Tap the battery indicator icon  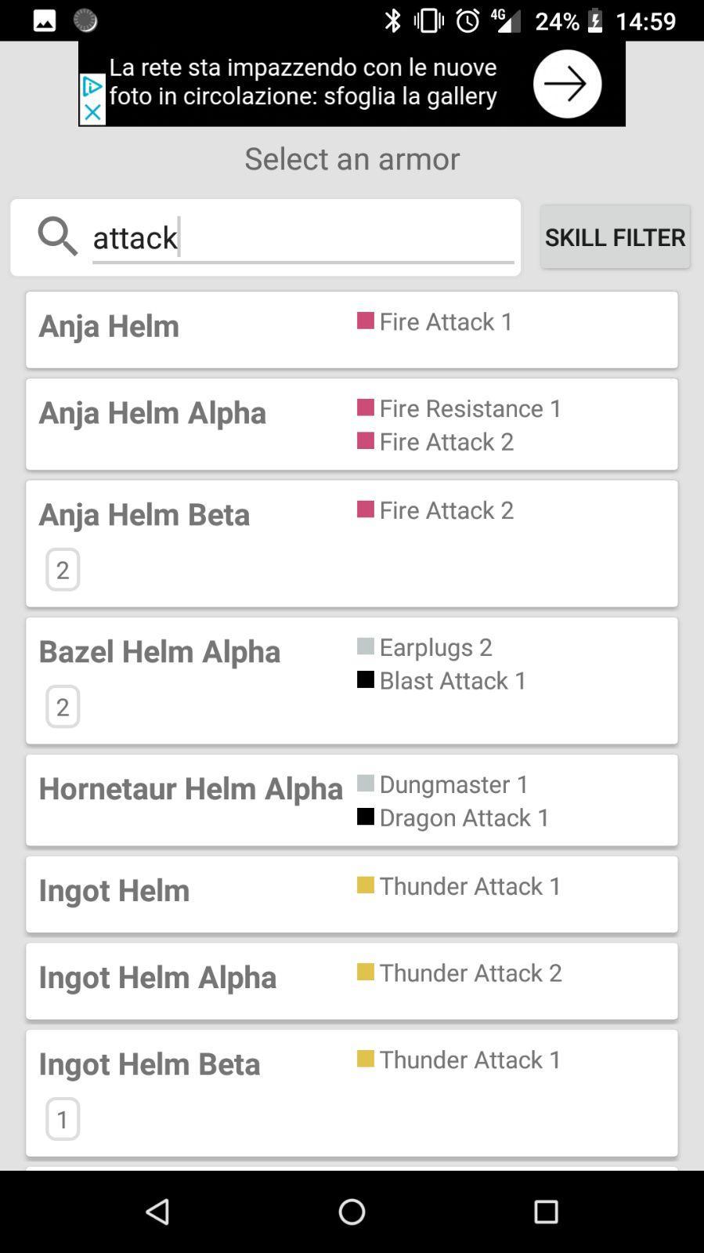click(594, 20)
